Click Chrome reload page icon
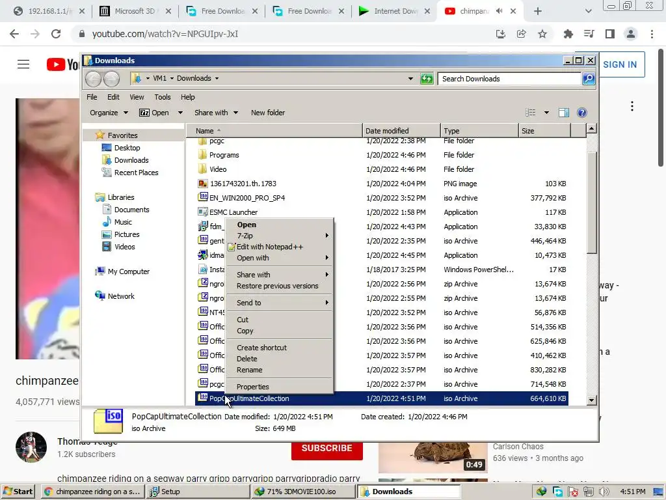Image resolution: width=666 pixels, height=500 pixels. click(x=56, y=34)
